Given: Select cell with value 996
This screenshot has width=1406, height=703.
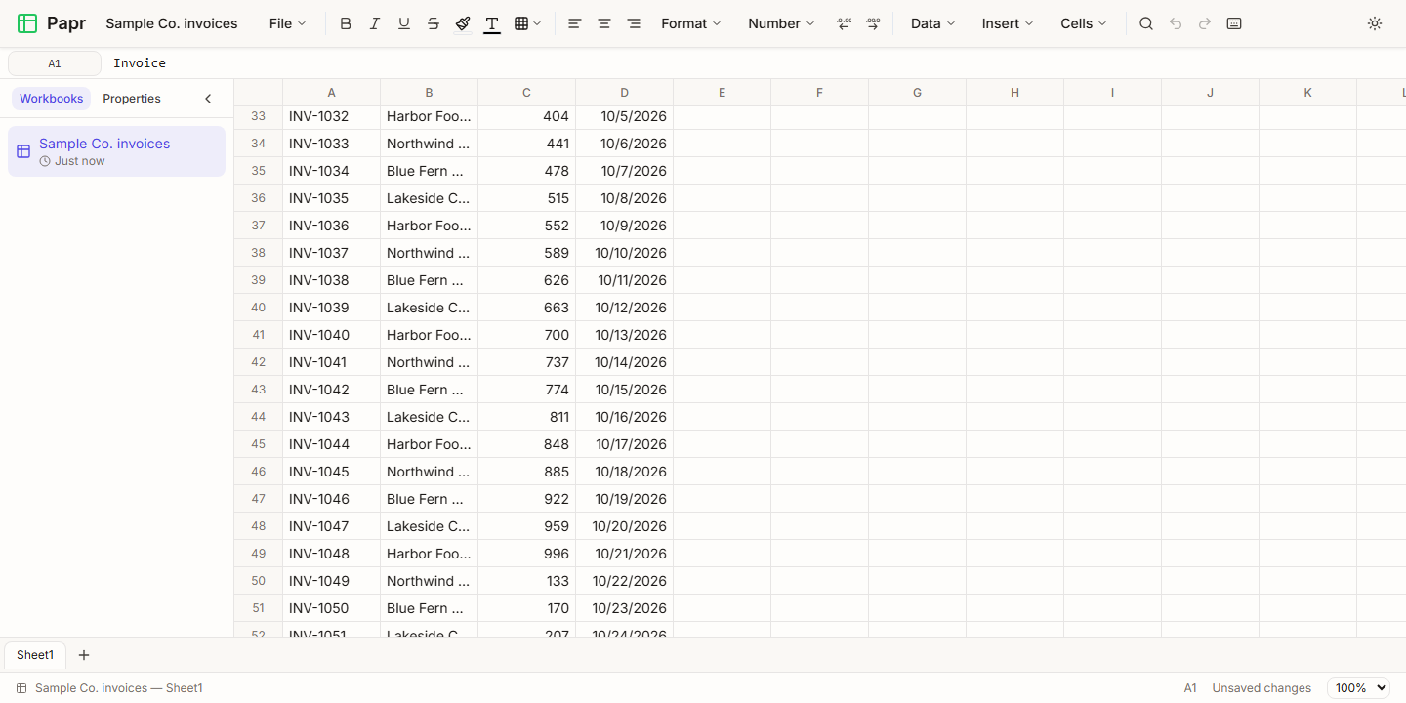Looking at the screenshot, I should coord(527,554).
